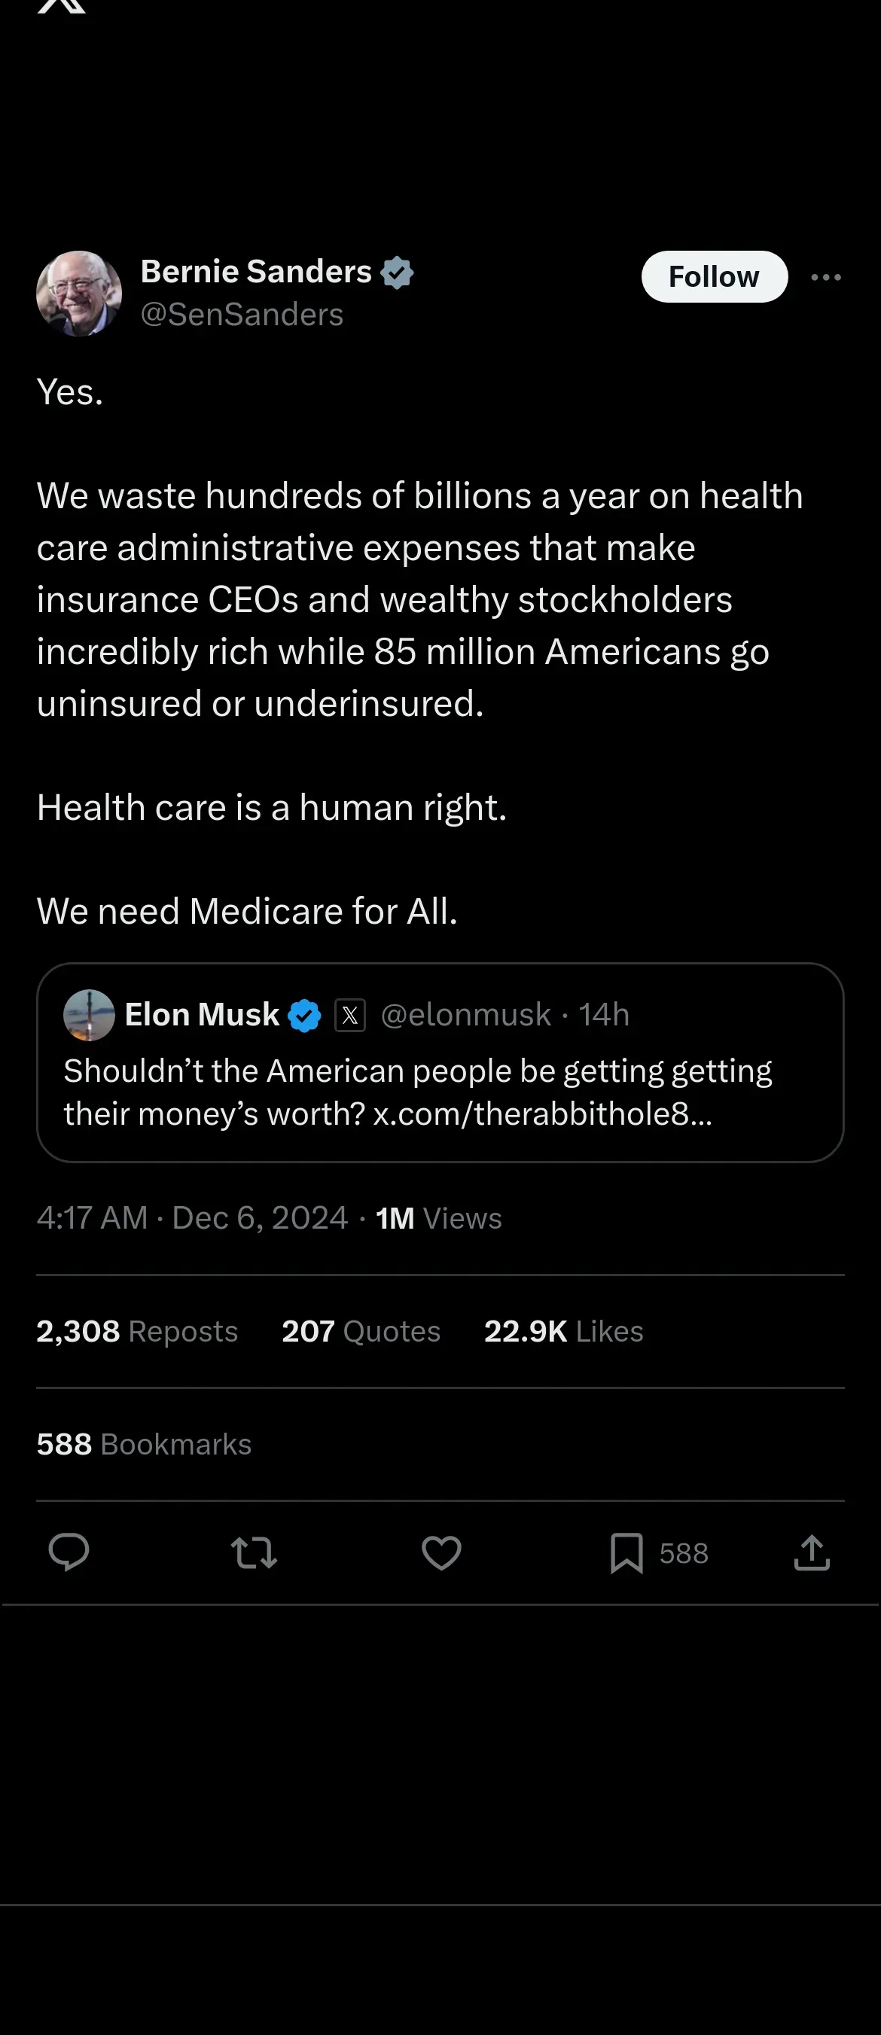This screenshot has width=881, height=2035.
Task: Click the X affiliation badge beside Elon Musk
Action: [x=350, y=1016]
